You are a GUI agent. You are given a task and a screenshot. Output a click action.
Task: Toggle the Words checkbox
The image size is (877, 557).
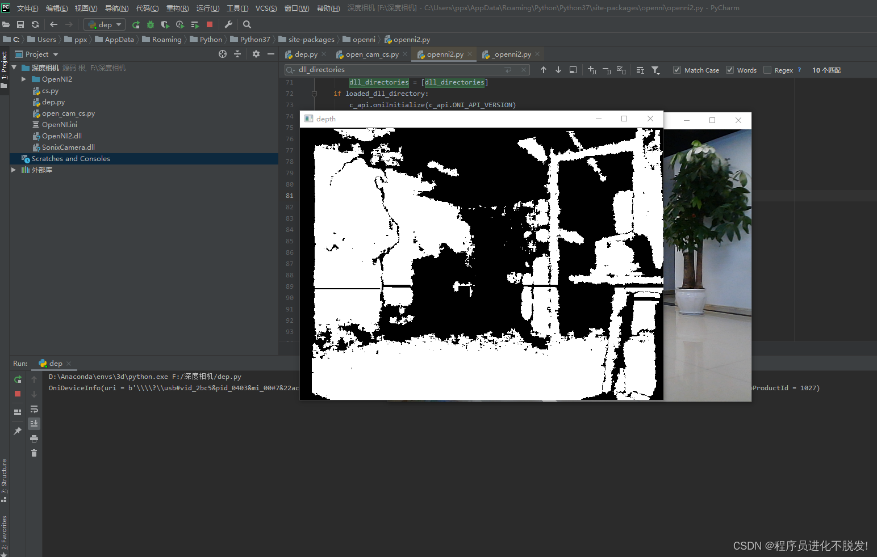coord(730,70)
